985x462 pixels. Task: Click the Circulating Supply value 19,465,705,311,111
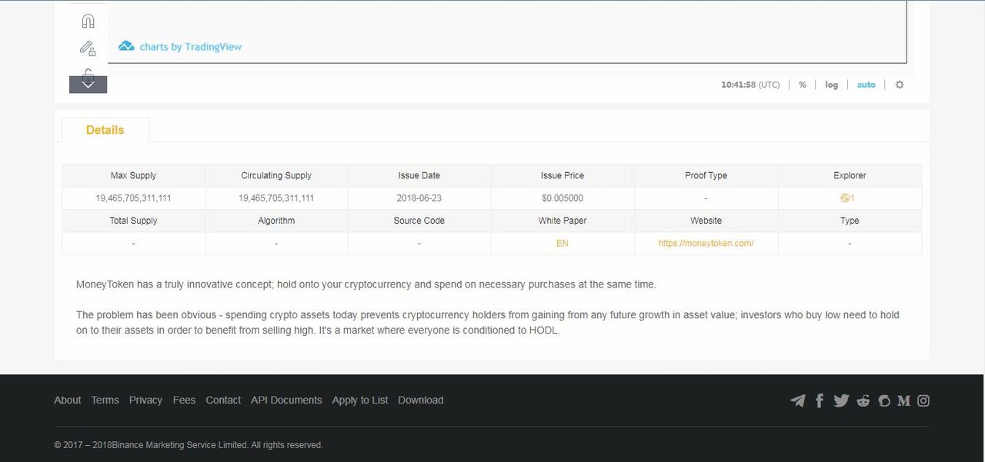pyautogui.click(x=276, y=198)
